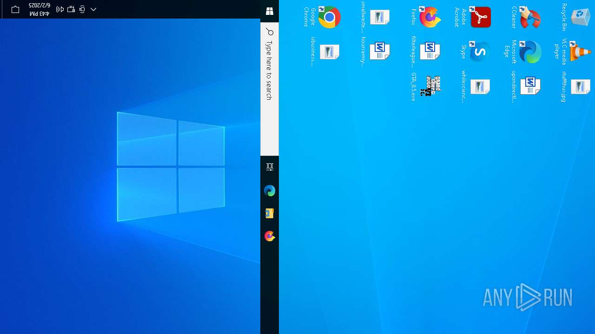
Task: Select the Adobe Acrobat desktop shortcut
Action: point(473,17)
